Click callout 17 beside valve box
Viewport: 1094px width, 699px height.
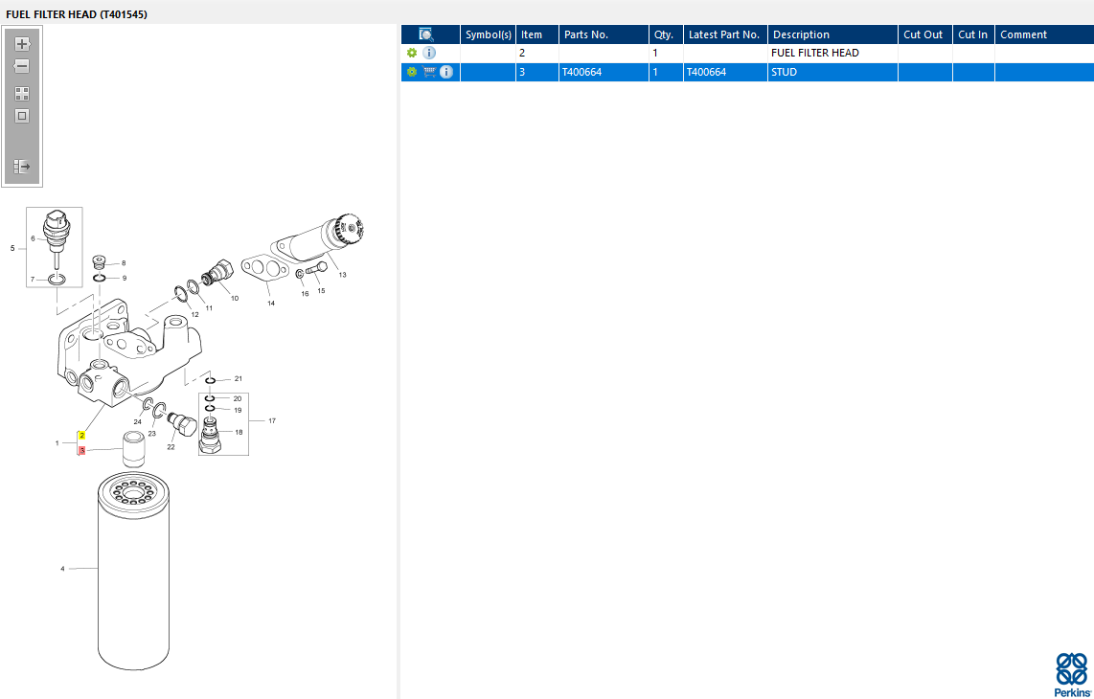point(272,420)
